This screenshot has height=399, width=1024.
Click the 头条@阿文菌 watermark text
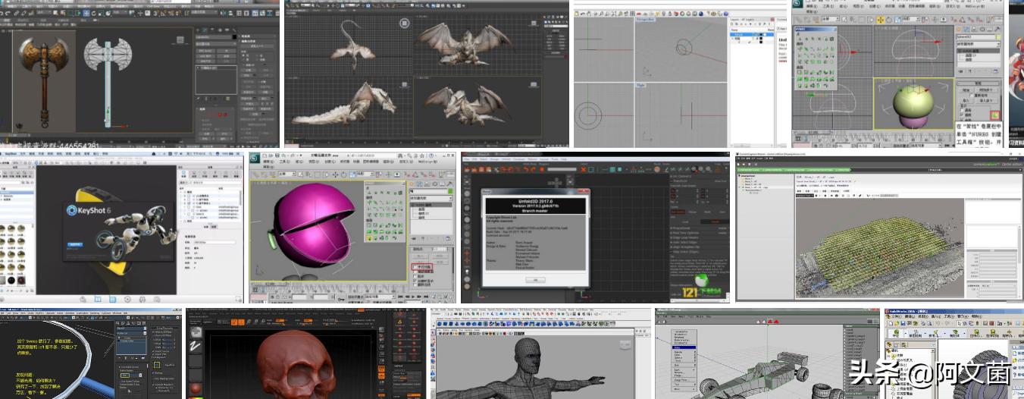928,373
